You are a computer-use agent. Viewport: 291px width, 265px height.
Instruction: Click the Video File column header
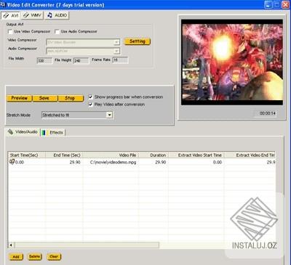click(111, 155)
